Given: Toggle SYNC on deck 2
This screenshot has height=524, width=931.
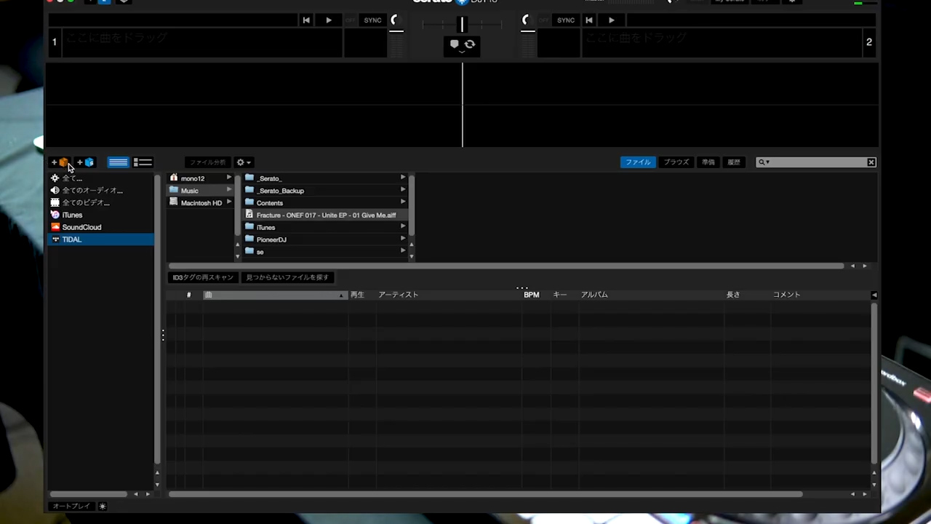Looking at the screenshot, I should point(566,20).
